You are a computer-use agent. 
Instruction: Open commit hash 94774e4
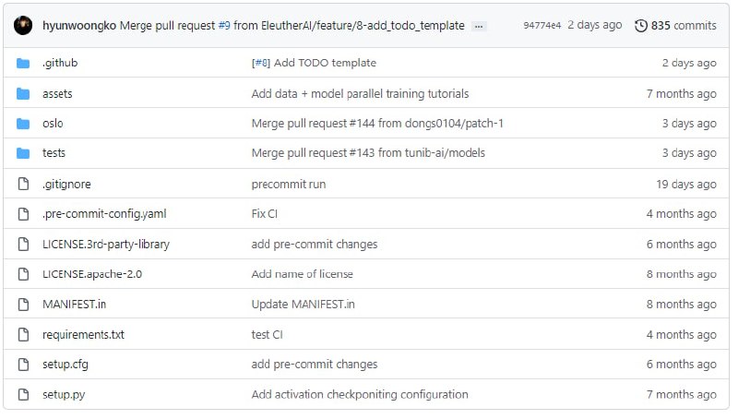tap(542, 26)
